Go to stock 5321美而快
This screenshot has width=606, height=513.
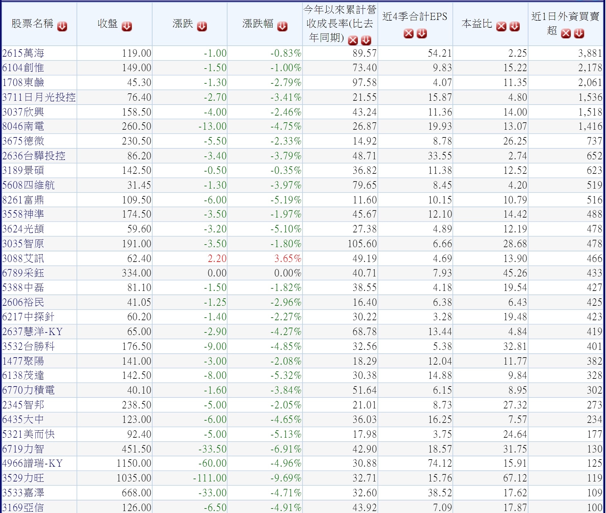(x=28, y=434)
